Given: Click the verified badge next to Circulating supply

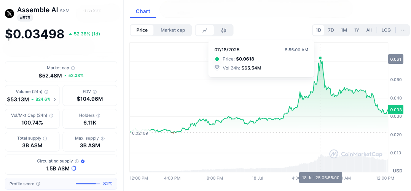Looking at the screenshot, I should pos(83,161).
